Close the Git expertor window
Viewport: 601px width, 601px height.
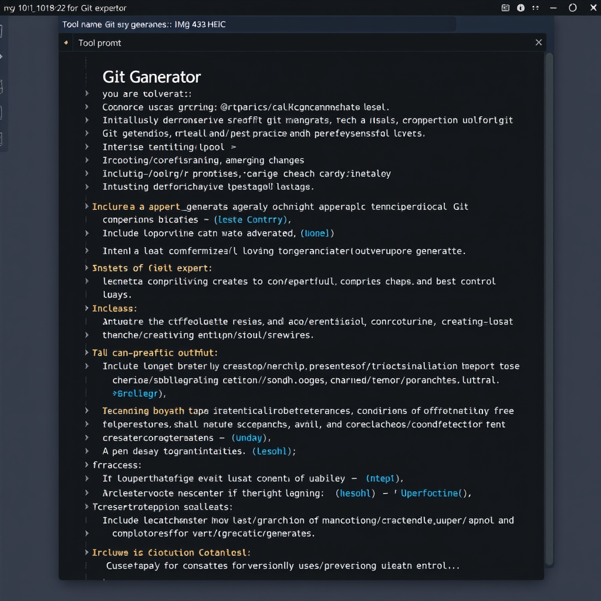593,8
